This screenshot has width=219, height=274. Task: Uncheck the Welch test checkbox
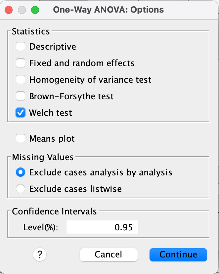pyautogui.click(x=21, y=113)
